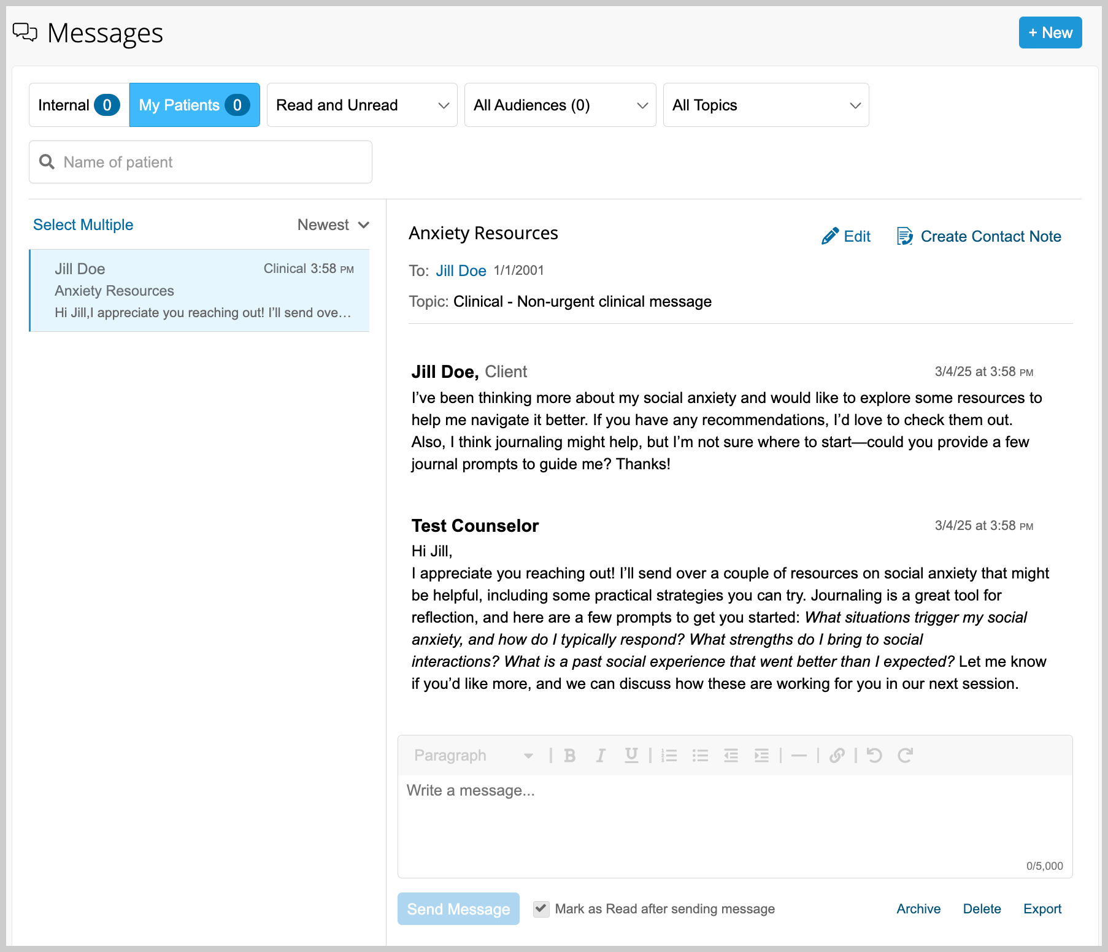1108x952 pixels.
Task: Apply italic formatting in editor toolbar
Action: click(x=601, y=755)
